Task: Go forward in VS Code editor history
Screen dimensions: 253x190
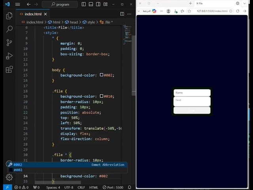Action: point(36,4)
